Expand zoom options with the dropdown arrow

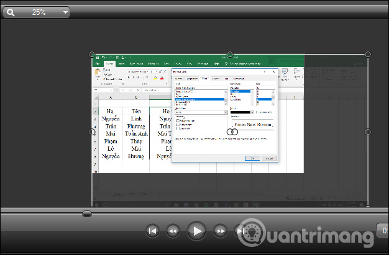coord(65,12)
